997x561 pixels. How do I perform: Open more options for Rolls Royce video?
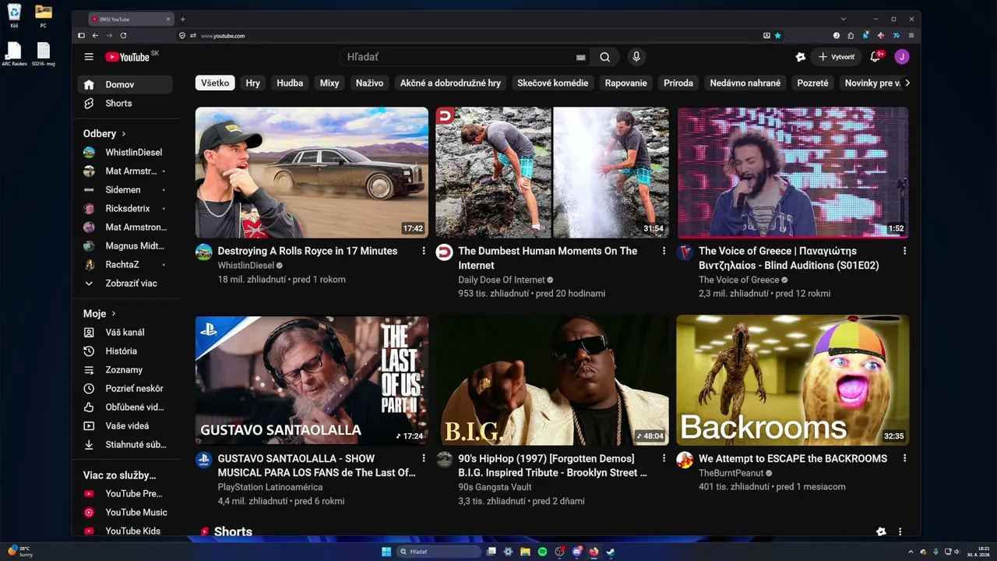(x=424, y=251)
